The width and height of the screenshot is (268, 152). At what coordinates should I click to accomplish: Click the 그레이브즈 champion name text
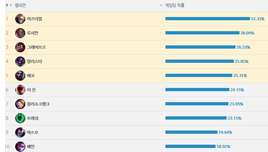coord(36,47)
